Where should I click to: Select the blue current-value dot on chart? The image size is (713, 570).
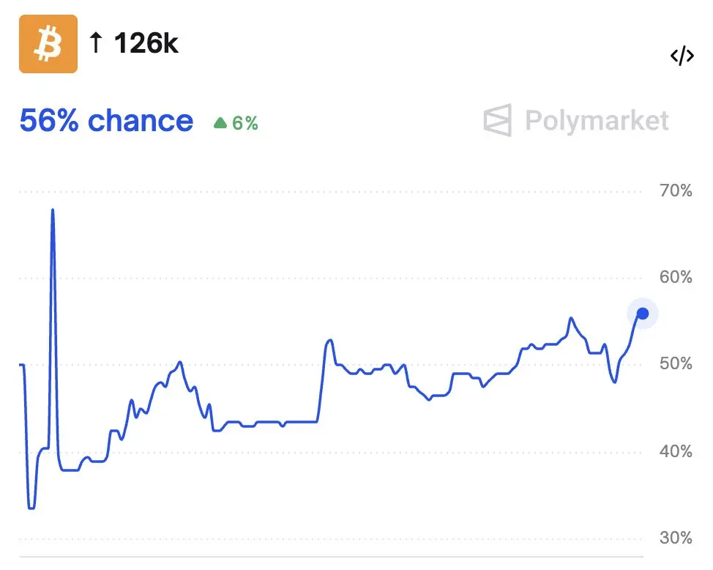pos(643,314)
